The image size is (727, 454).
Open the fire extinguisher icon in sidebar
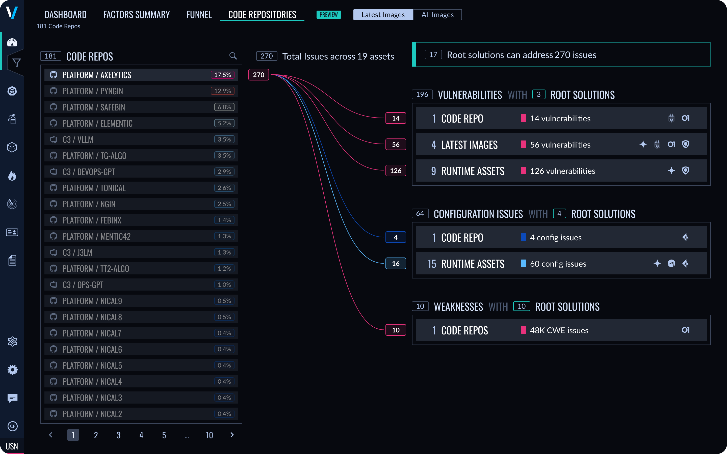click(12, 119)
